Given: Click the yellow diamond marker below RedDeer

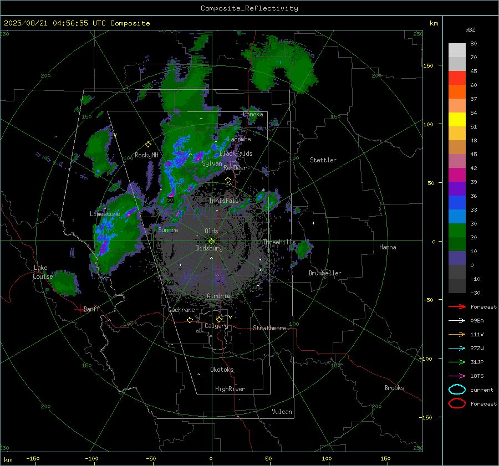Looking at the screenshot, I should 228,180.
